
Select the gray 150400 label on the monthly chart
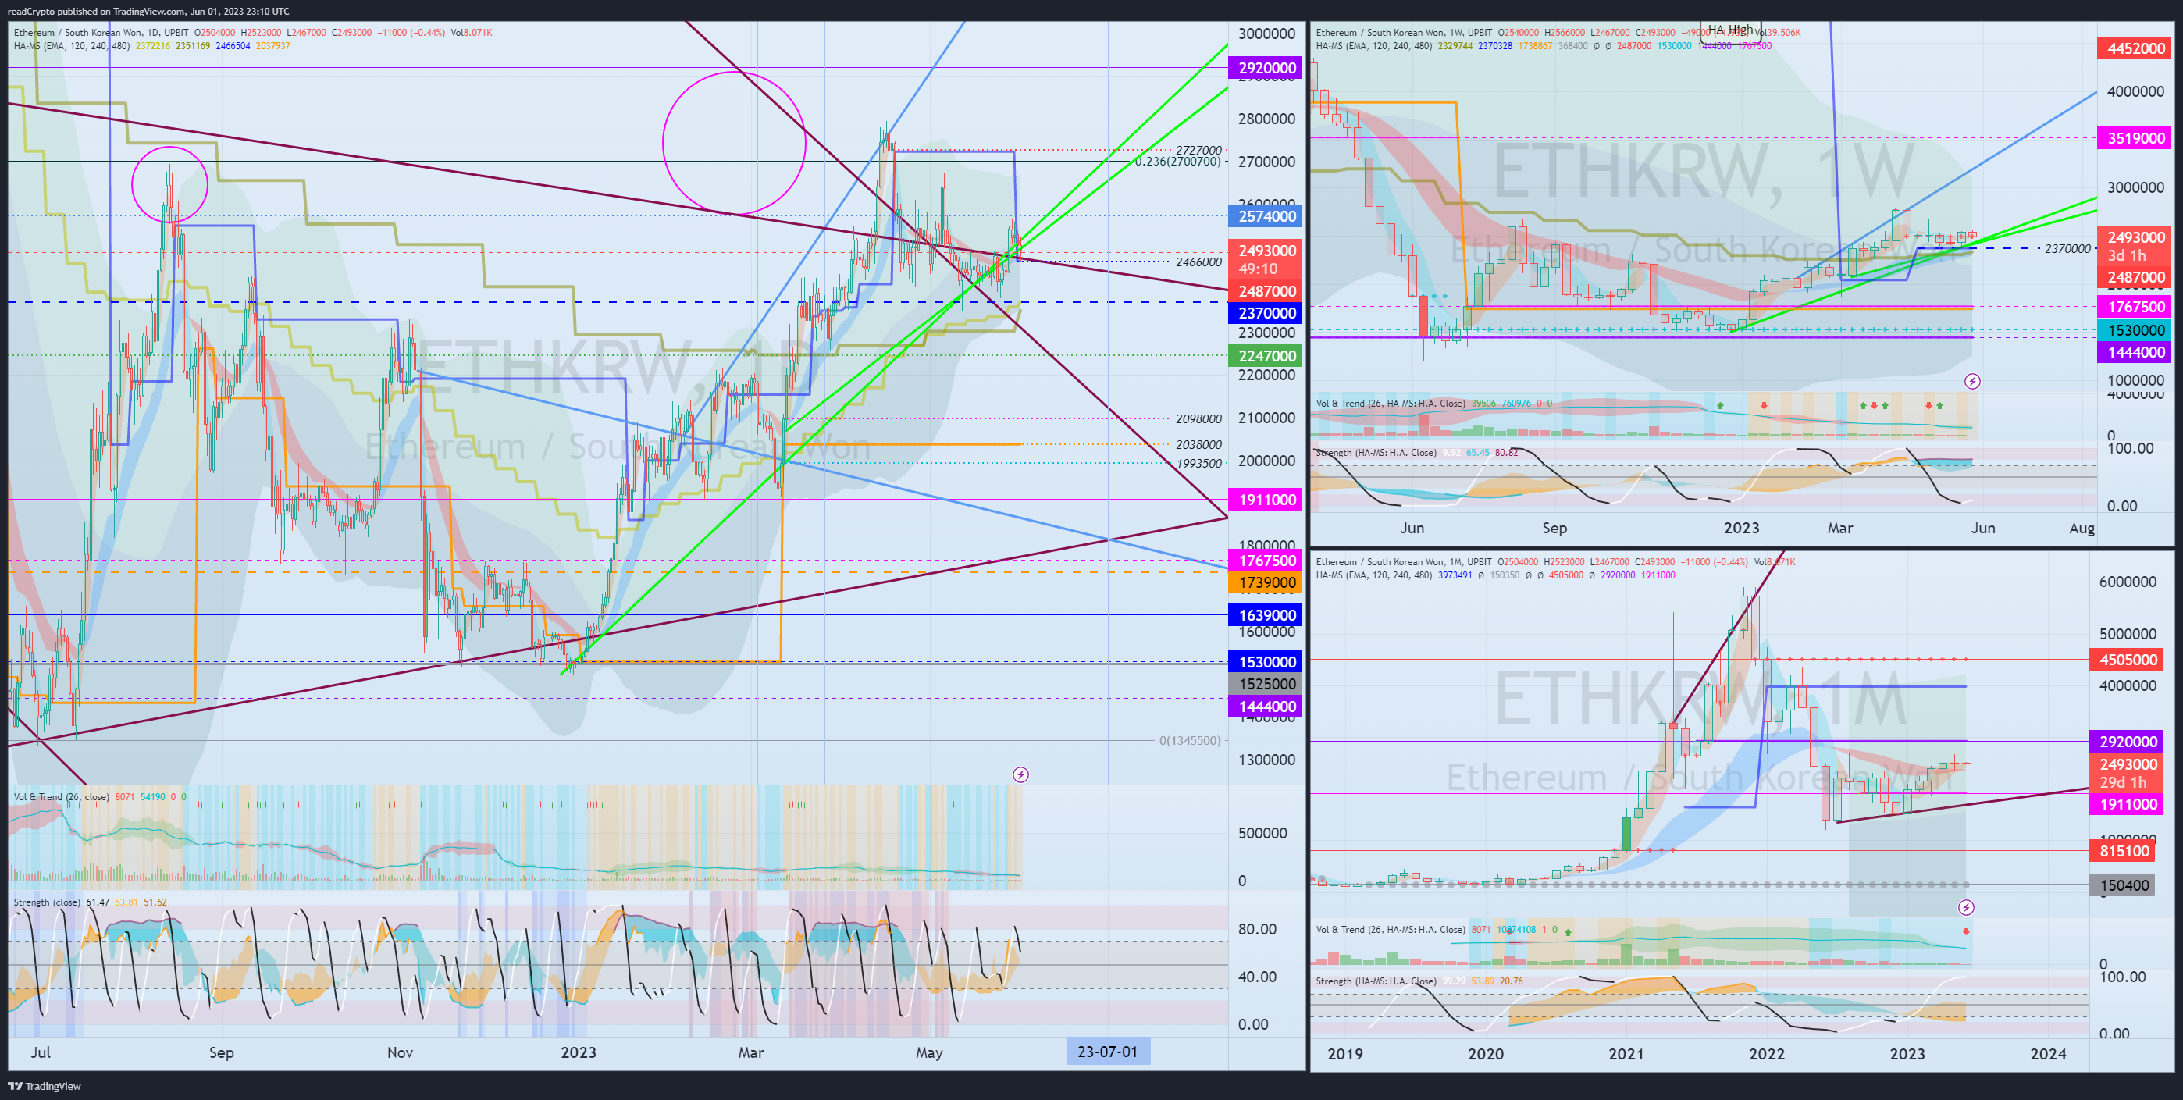coord(2123,885)
